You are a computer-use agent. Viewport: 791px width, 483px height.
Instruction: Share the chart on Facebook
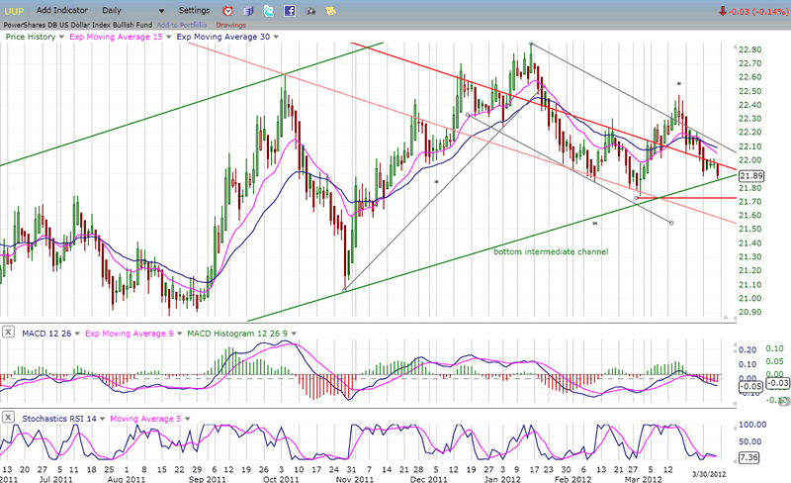click(290, 10)
